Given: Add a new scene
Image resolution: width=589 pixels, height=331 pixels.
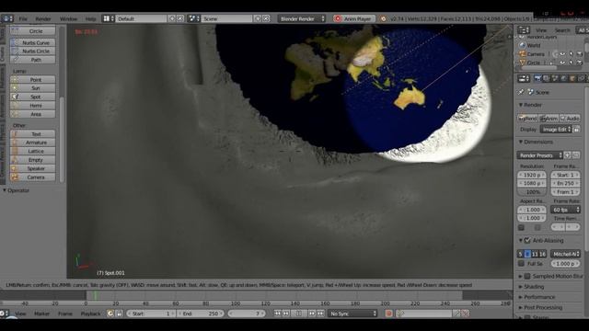Looking at the screenshot, I should (x=258, y=18).
